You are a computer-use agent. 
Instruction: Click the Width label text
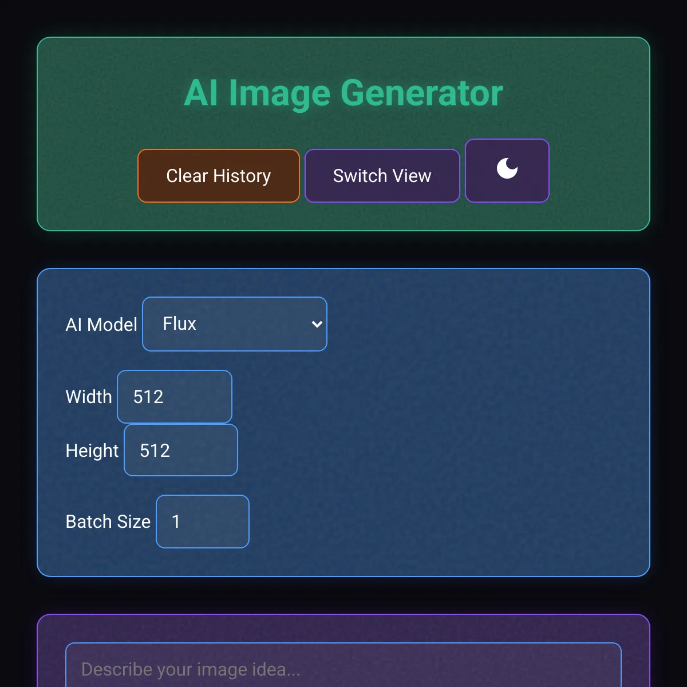(x=89, y=397)
